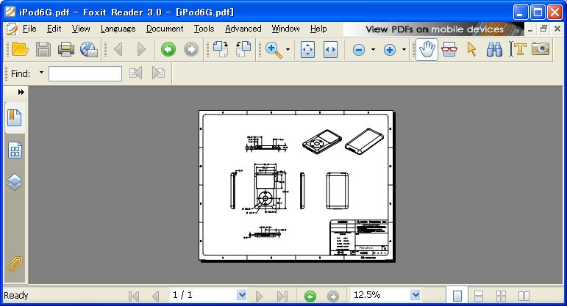Rotate page counterclockwise icon

pos(243,49)
